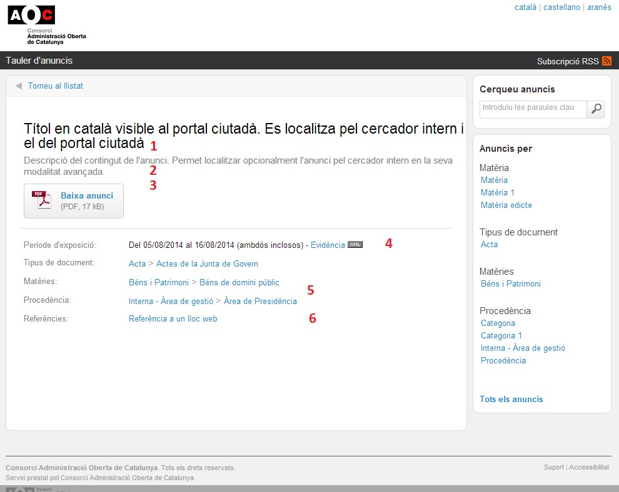View Tots els anuncis
The width and height of the screenshot is (619, 492).
coord(511,399)
